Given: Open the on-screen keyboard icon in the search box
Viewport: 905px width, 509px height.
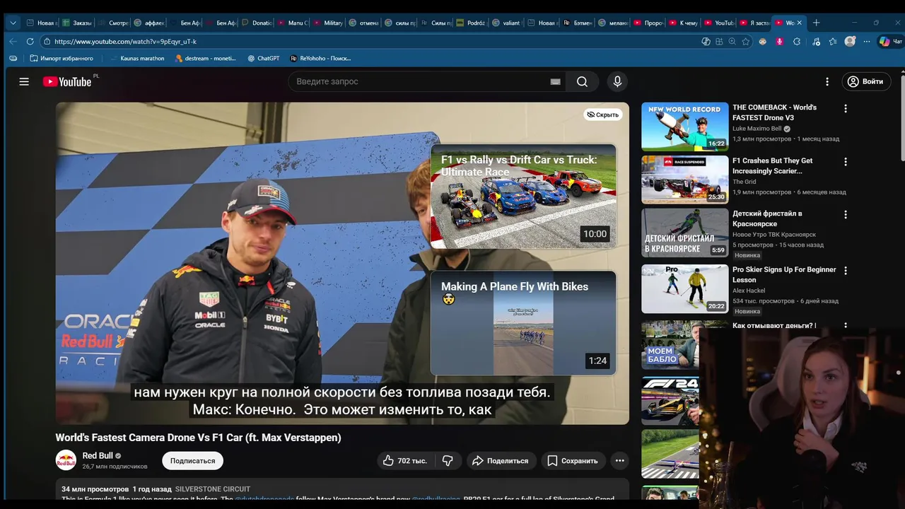Looking at the screenshot, I should tap(555, 82).
